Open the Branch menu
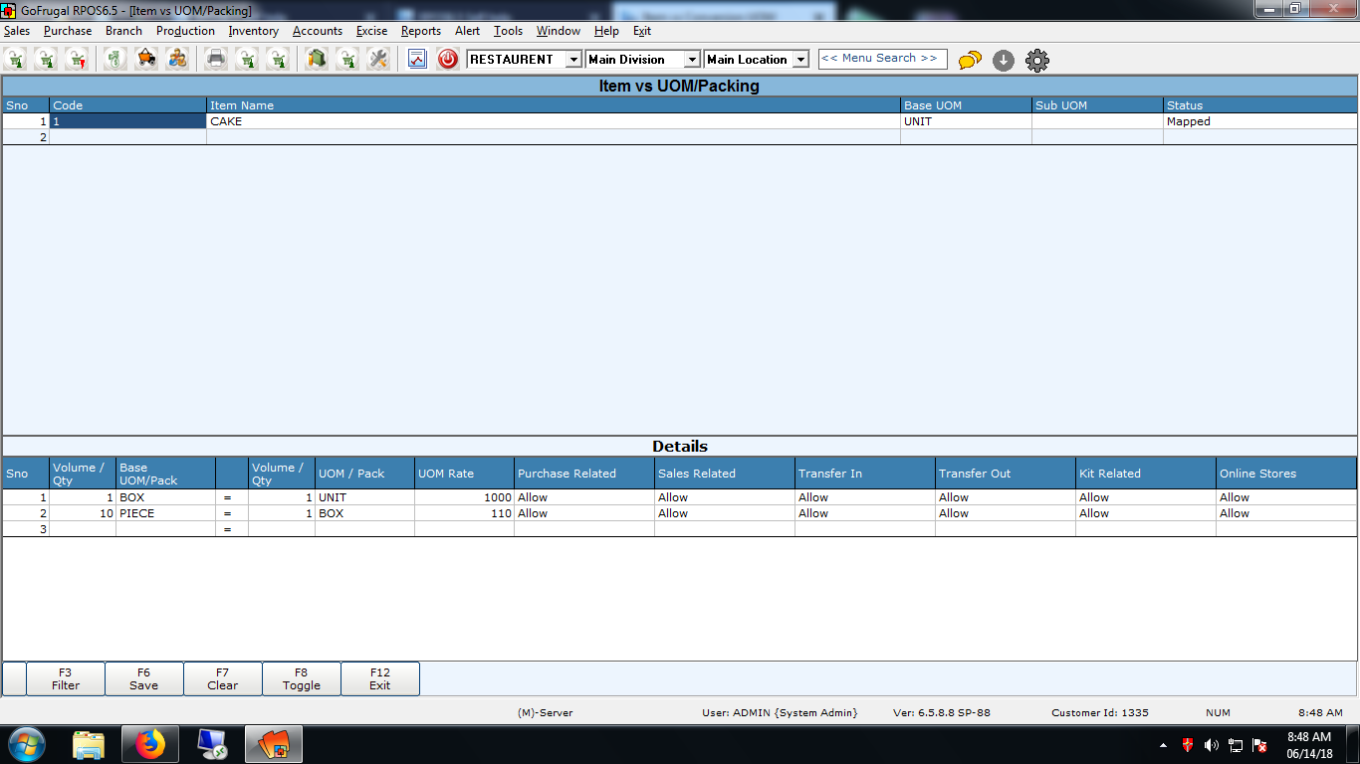The height and width of the screenshot is (764, 1360). click(123, 31)
